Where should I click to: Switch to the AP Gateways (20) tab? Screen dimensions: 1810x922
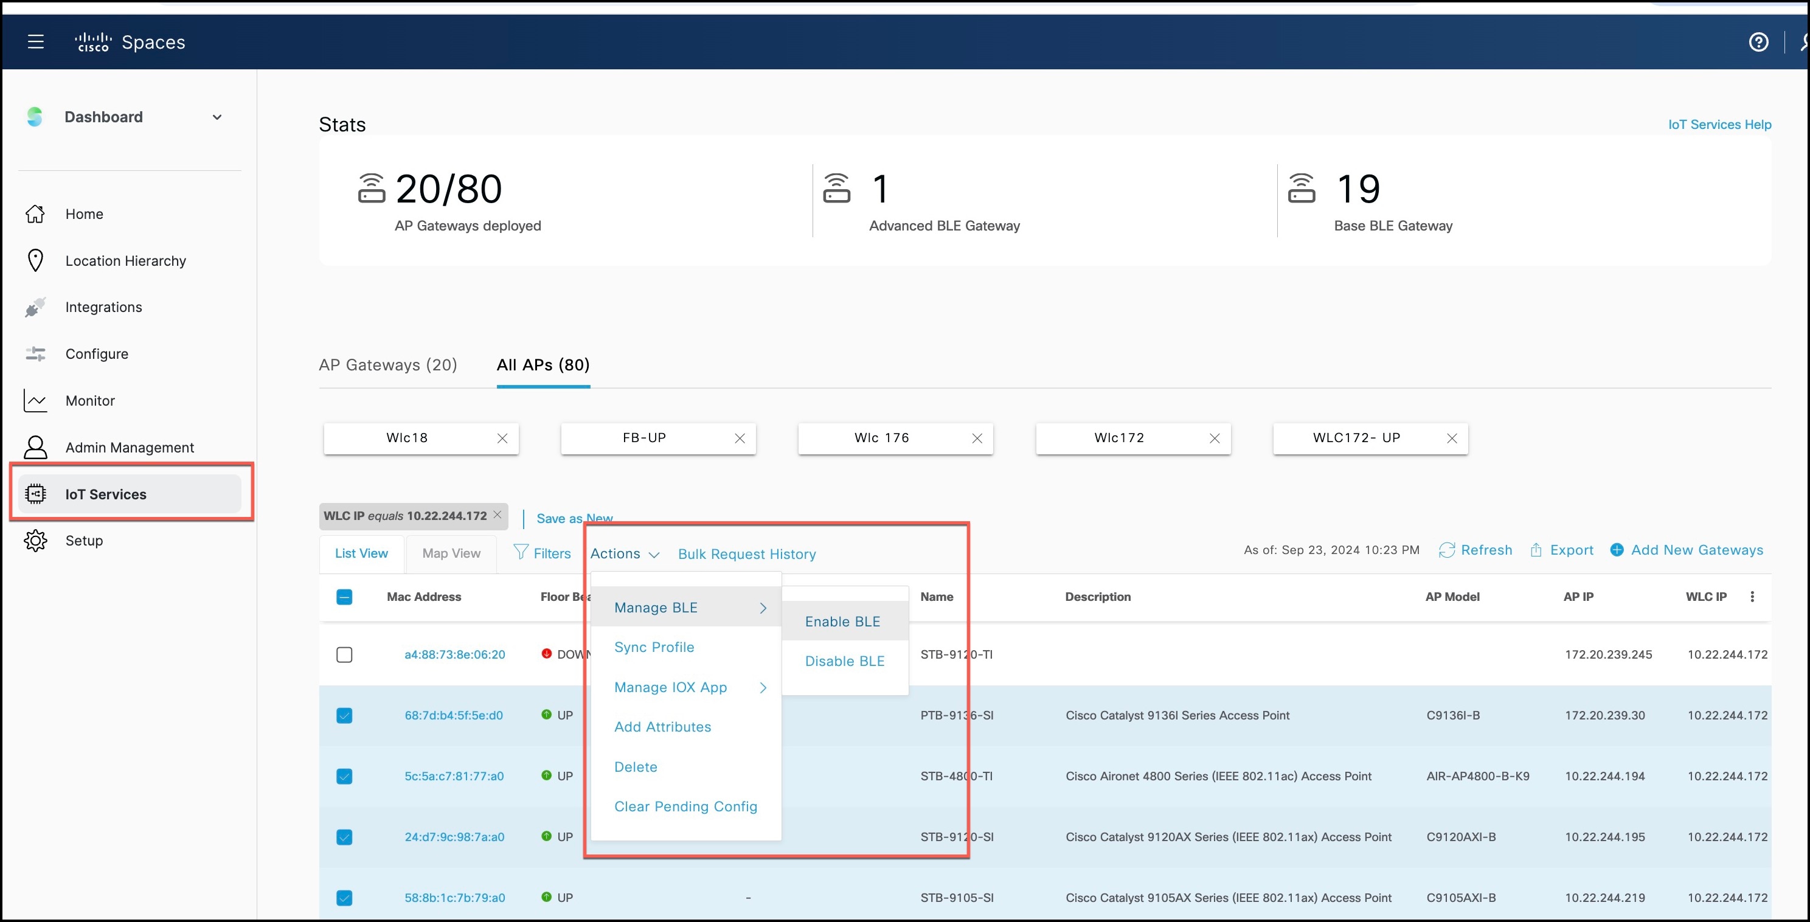(388, 365)
